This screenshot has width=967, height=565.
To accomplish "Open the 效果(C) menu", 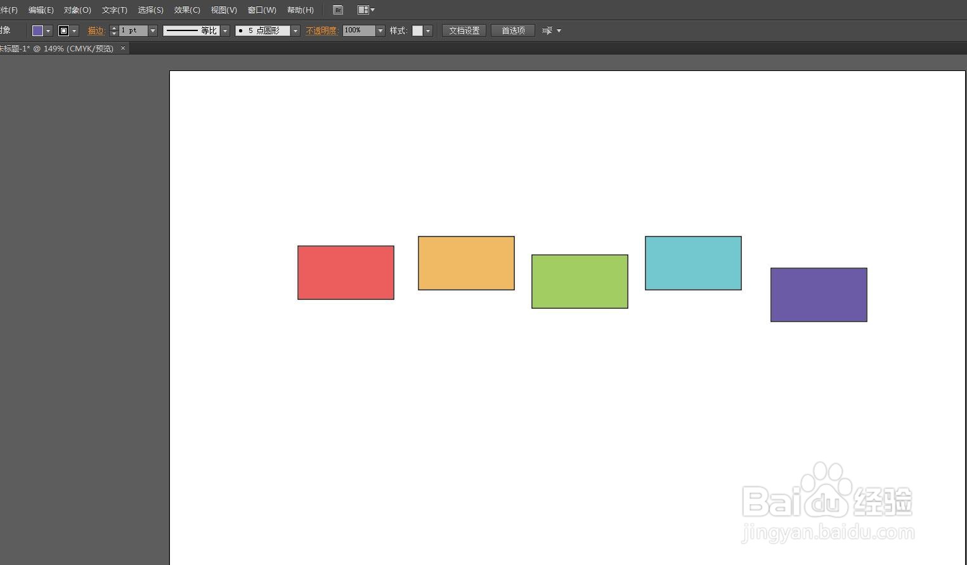I will coord(187,10).
